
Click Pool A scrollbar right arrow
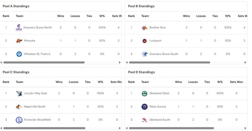120,62
